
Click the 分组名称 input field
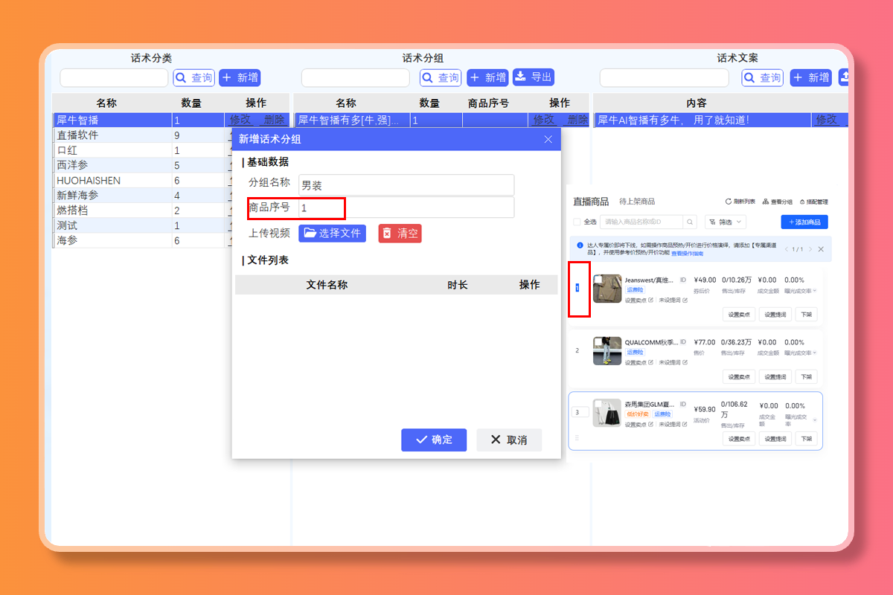click(406, 185)
